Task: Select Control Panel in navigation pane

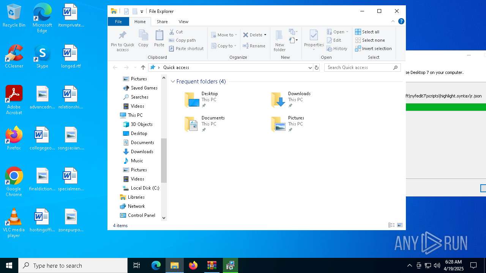Action: click(x=142, y=215)
